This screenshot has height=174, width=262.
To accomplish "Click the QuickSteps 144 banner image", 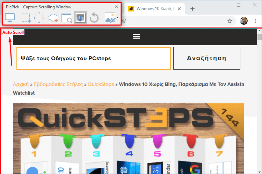I will pyautogui.click(x=128, y=139).
